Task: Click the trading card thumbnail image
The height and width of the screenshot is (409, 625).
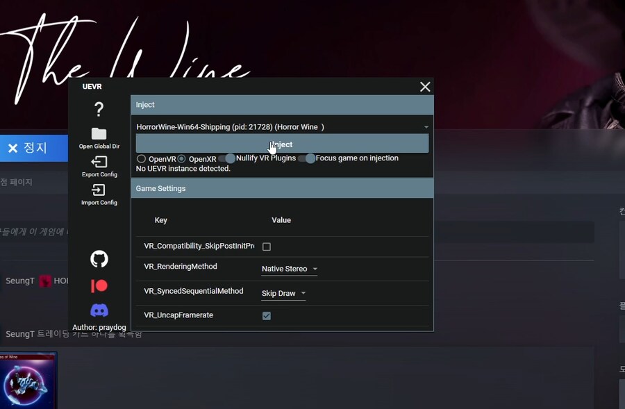Action: (x=28, y=381)
